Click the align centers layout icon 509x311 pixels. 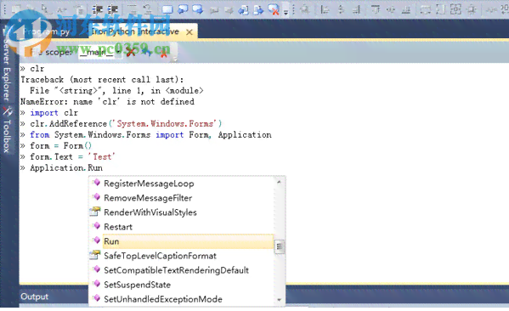pyautogui.click(x=341, y=9)
